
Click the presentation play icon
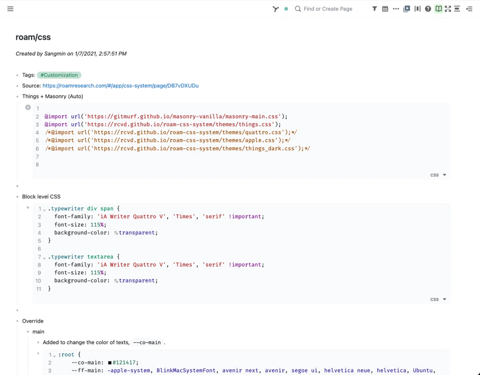tap(407, 9)
